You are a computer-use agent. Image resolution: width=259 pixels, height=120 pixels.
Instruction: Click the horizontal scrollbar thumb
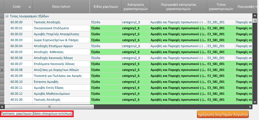click(49, 107)
